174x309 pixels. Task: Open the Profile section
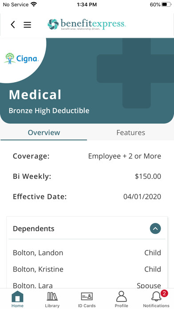(122, 299)
